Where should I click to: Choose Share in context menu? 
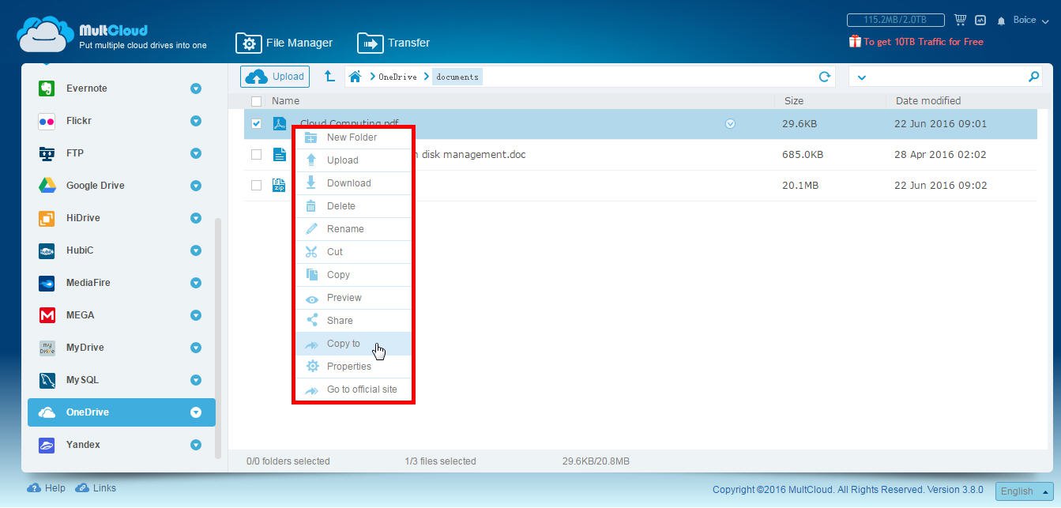(x=353, y=321)
